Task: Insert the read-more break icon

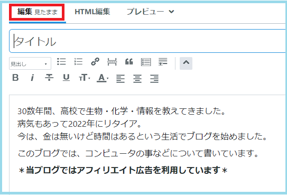Action: [x=112, y=62]
